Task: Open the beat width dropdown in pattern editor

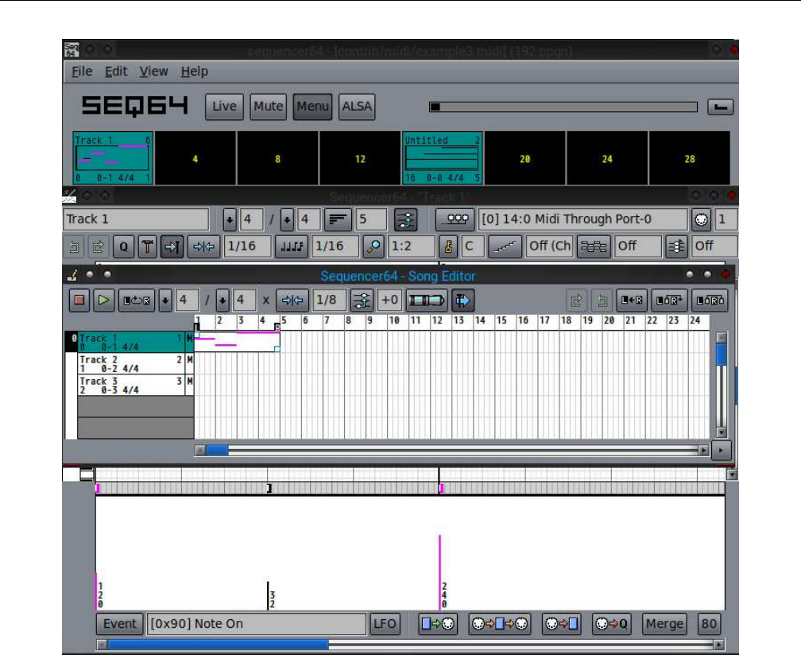Action: 287,219
